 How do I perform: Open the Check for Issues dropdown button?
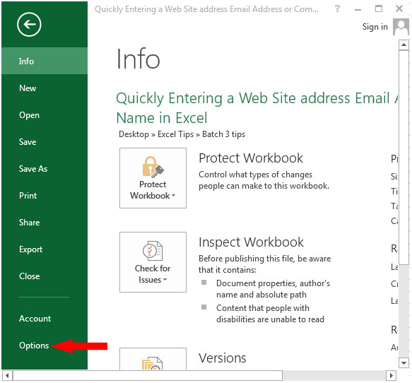pos(153,262)
